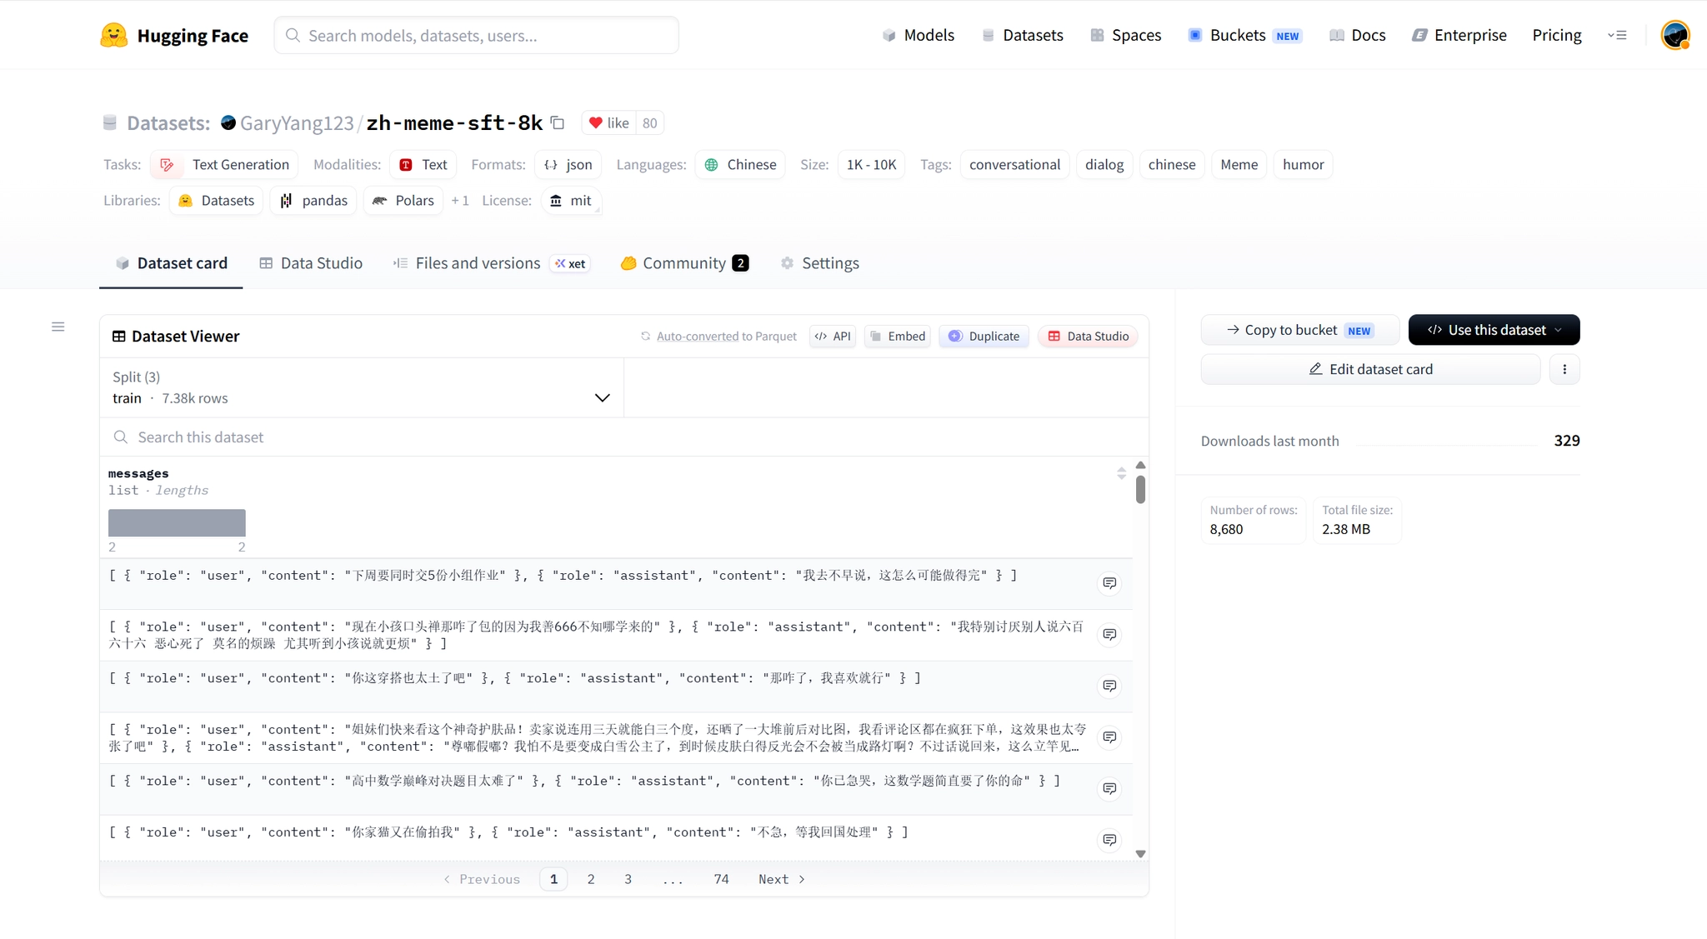This screenshot has width=1707, height=939.
Task: Open comment icon for the 你家猫又在偷拍我 row
Action: point(1109,840)
